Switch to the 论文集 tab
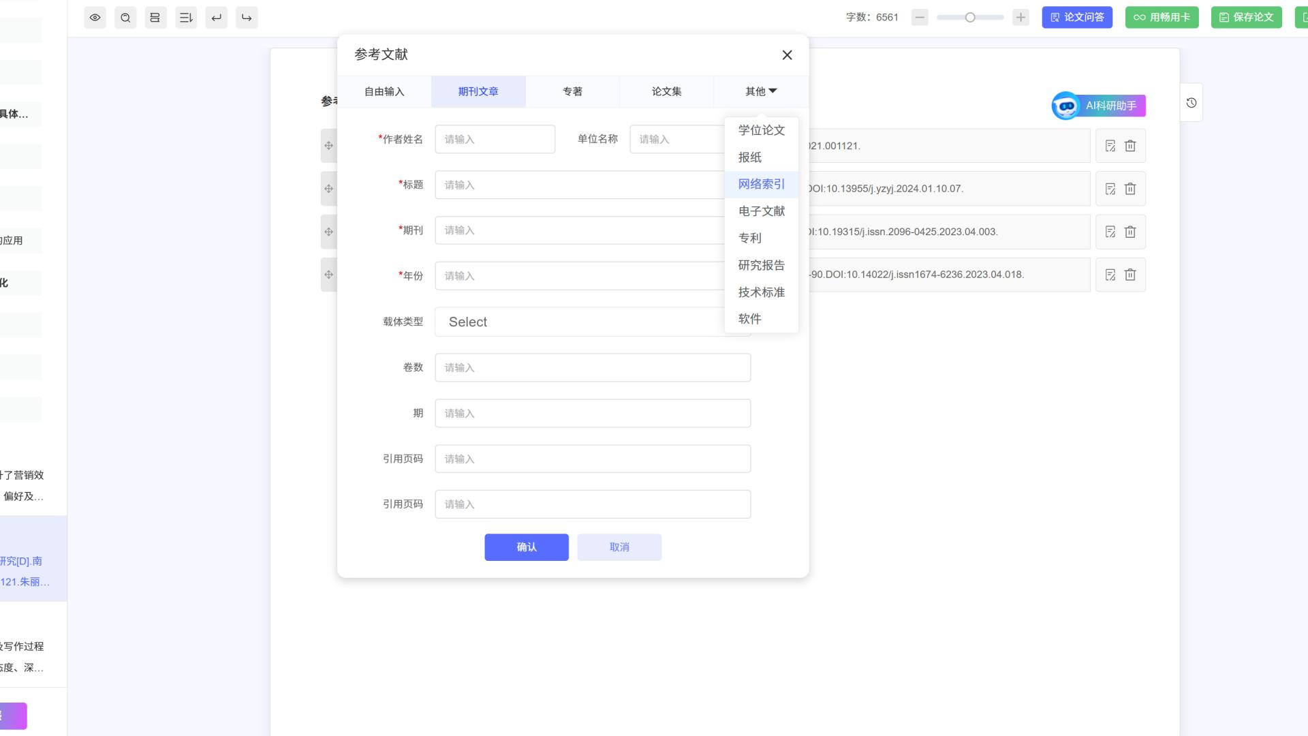Screen dimensions: 1308x736 (666, 91)
